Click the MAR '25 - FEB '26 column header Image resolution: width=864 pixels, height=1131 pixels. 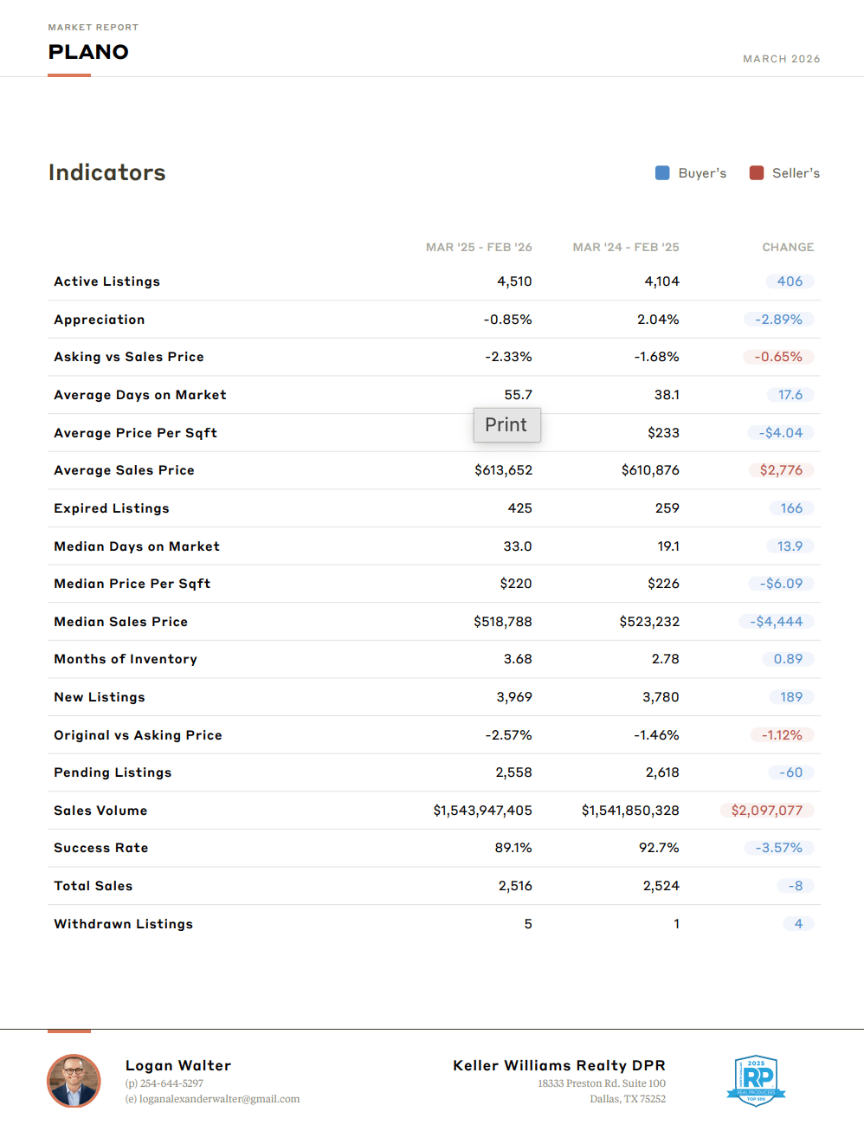tap(479, 248)
